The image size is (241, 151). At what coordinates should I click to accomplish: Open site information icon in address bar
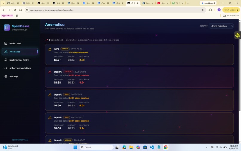(27, 10)
